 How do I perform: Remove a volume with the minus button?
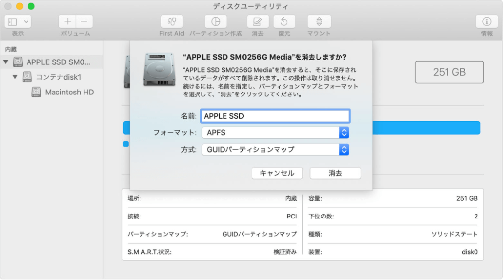(84, 22)
